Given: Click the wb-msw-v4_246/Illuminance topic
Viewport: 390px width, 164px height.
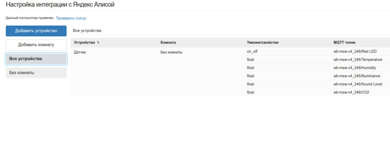Looking at the screenshot, I should pos(357,76).
